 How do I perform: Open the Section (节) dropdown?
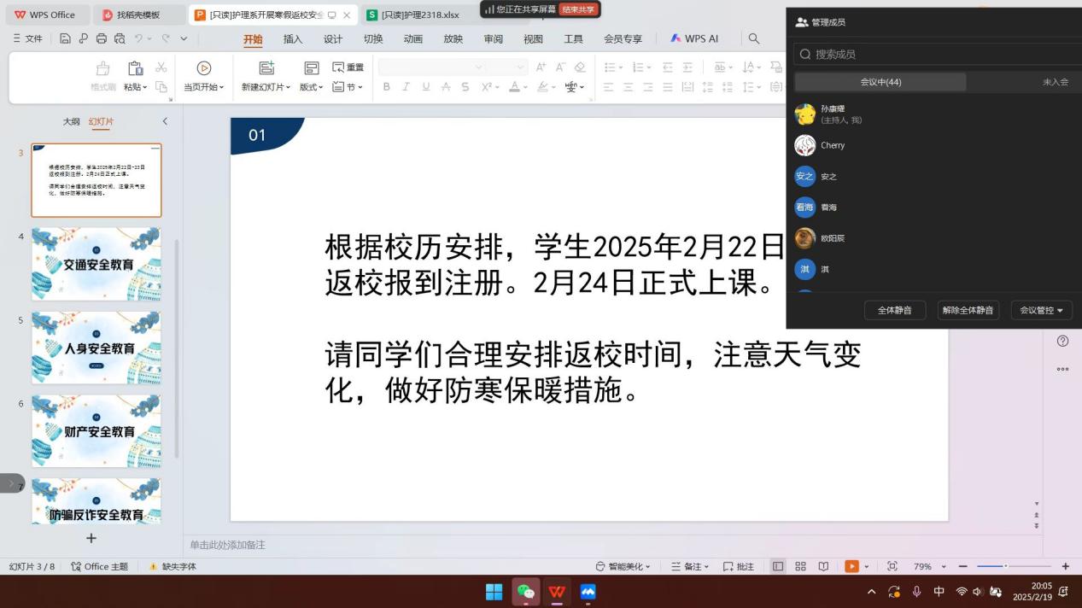pyautogui.click(x=348, y=87)
